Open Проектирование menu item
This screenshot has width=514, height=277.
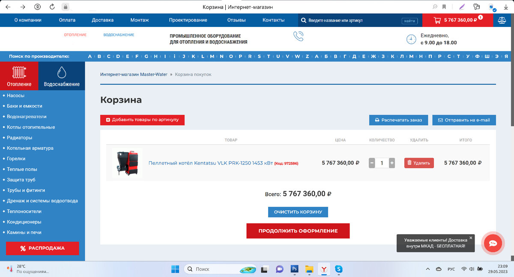click(x=188, y=20)
